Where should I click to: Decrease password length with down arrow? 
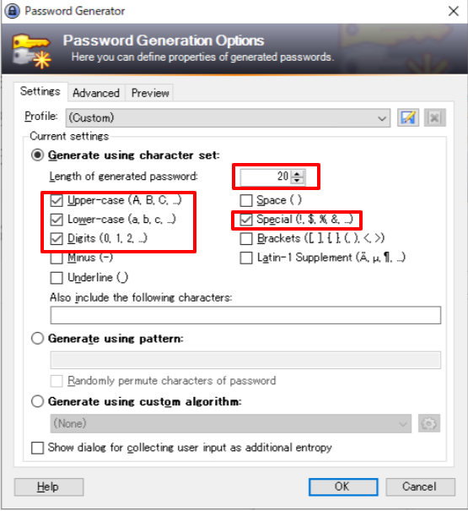point(297,180)
